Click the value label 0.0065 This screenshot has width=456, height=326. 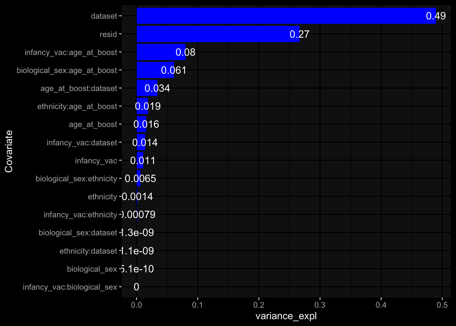coord(140,179)
